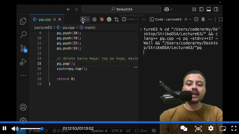Toggle the secondary side bar

[x=216, y=9]
